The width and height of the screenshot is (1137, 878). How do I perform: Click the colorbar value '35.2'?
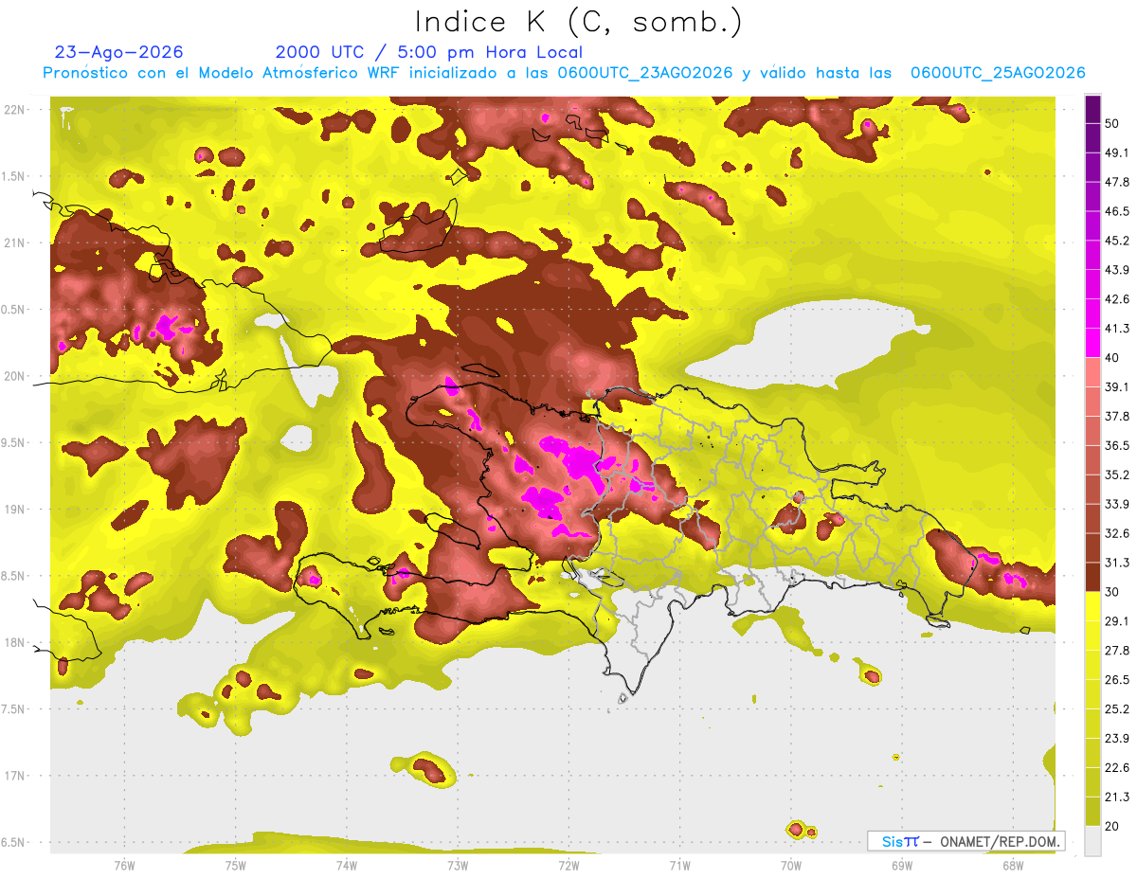coord(1116,475)
